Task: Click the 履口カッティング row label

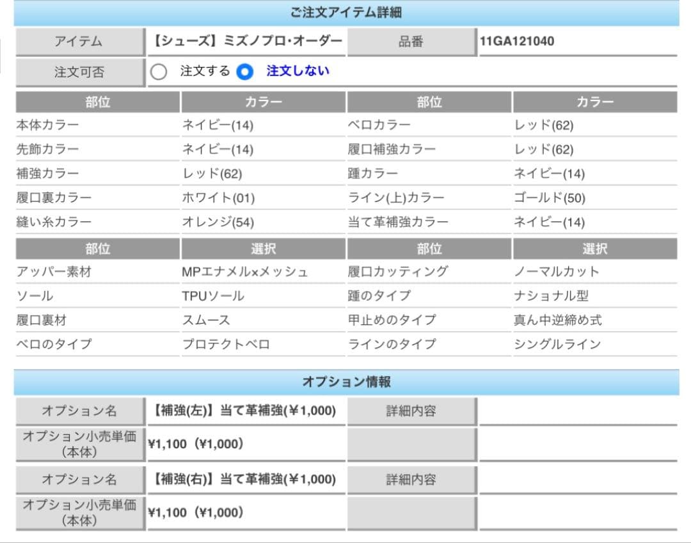Action: [398, 272]
